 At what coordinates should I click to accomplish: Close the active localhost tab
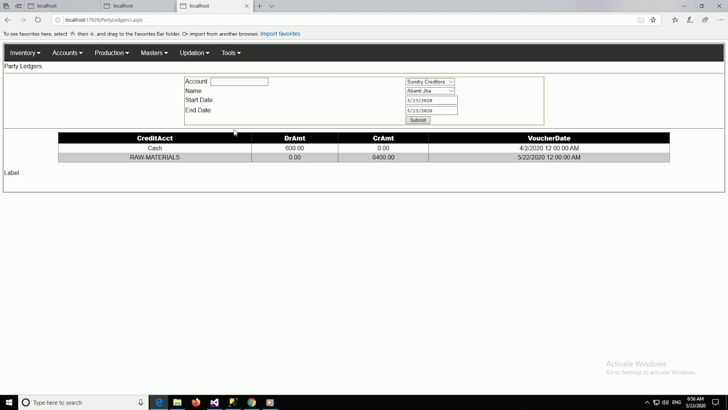click(247, 6)
